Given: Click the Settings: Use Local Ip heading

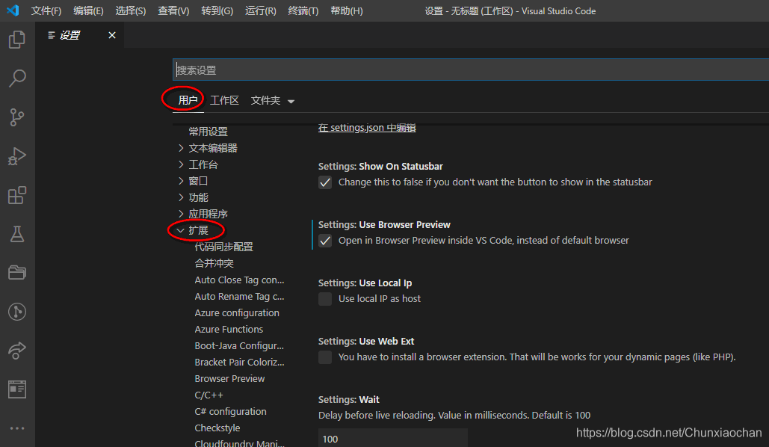Looking at the screenshot, I should (365, 283).
